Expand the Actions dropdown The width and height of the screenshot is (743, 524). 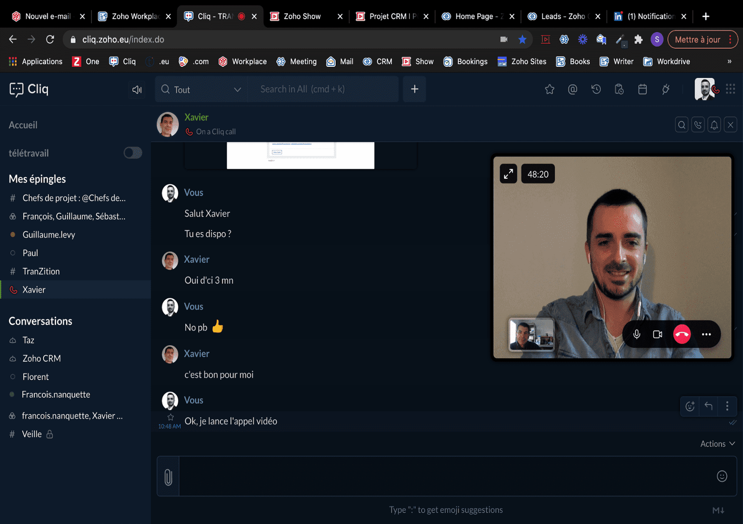[717, 444]
